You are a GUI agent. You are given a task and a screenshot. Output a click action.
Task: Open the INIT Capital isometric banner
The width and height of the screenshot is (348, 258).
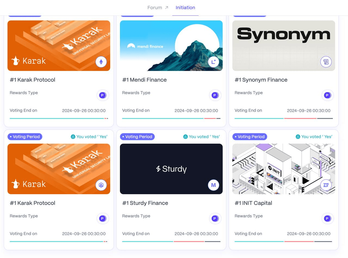pos(284,169)
